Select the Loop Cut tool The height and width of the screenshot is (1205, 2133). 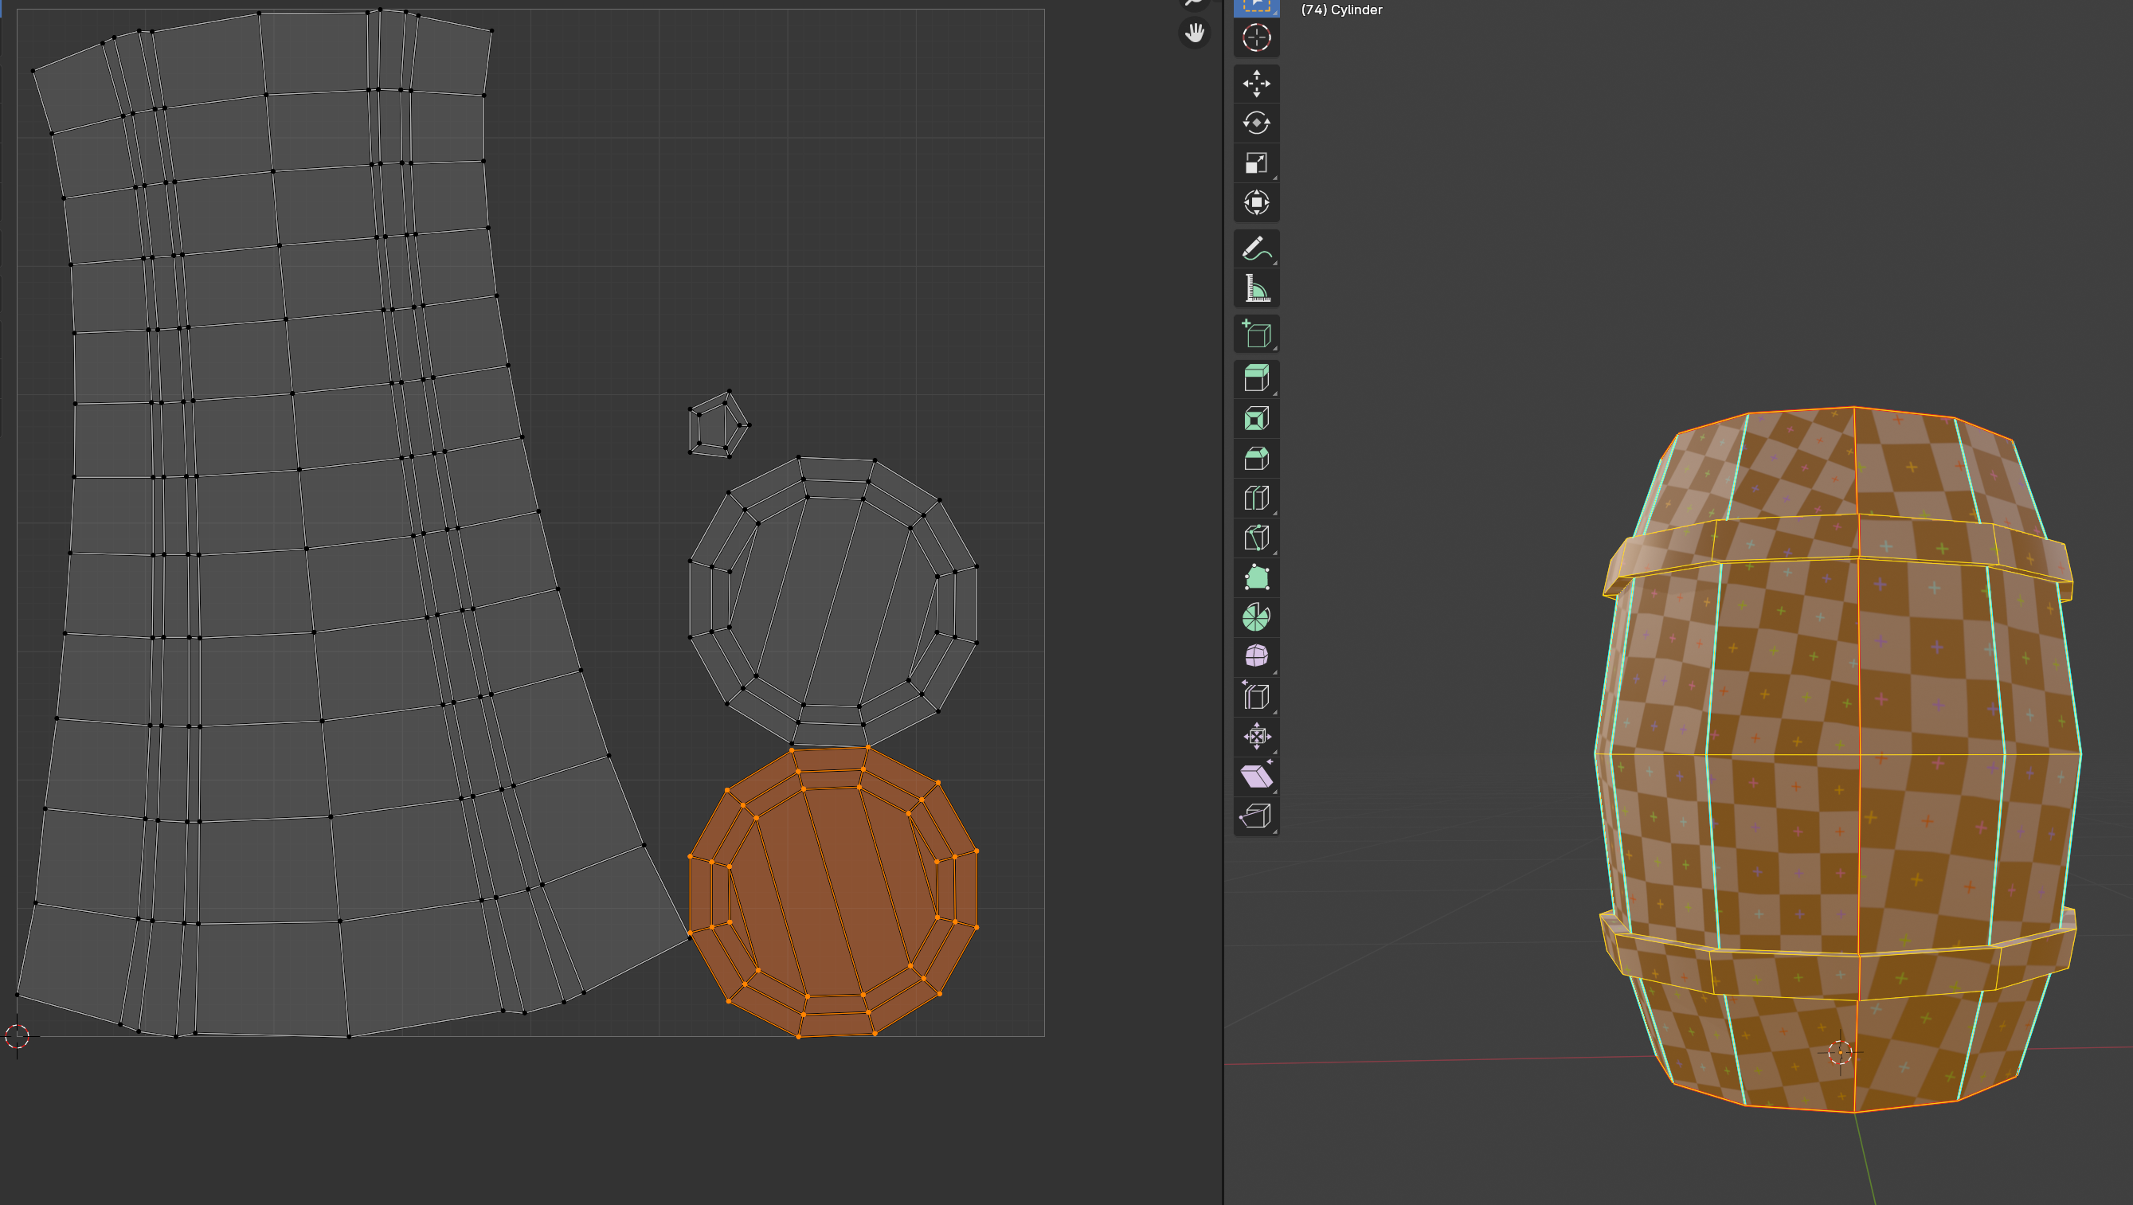[1256, 498]
